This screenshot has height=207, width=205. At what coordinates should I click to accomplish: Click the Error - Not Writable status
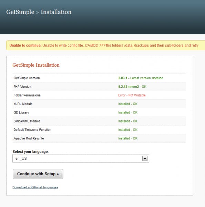[x=132, y=95]
